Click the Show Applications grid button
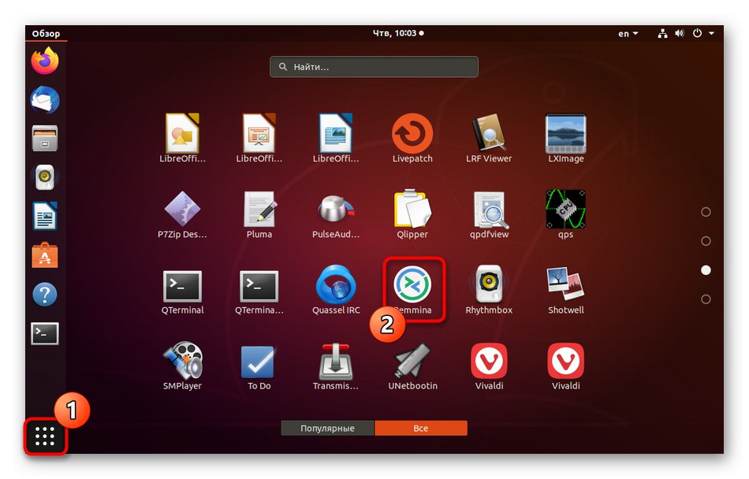 point(45,436)
